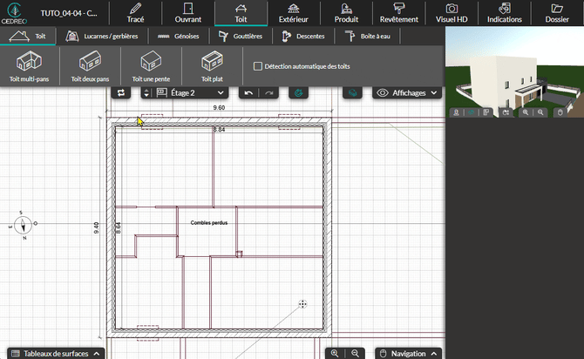Choose the Toit une pente tool
This screenshot has width=584, height=359.
(150, 66)
